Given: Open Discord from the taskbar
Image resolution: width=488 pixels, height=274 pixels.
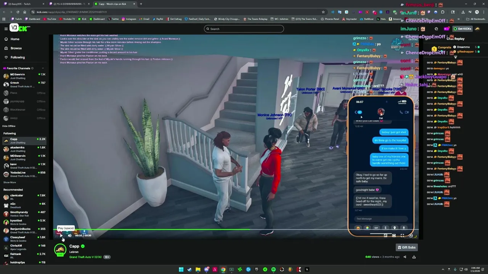Looking at the screenshot, I should pos(206,269).
